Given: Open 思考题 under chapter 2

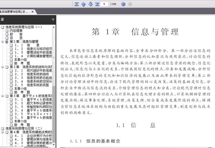Looking at the screenshot, I should pos(22,92).
